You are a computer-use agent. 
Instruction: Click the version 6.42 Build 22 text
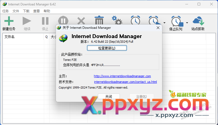(x=112, y=42)
